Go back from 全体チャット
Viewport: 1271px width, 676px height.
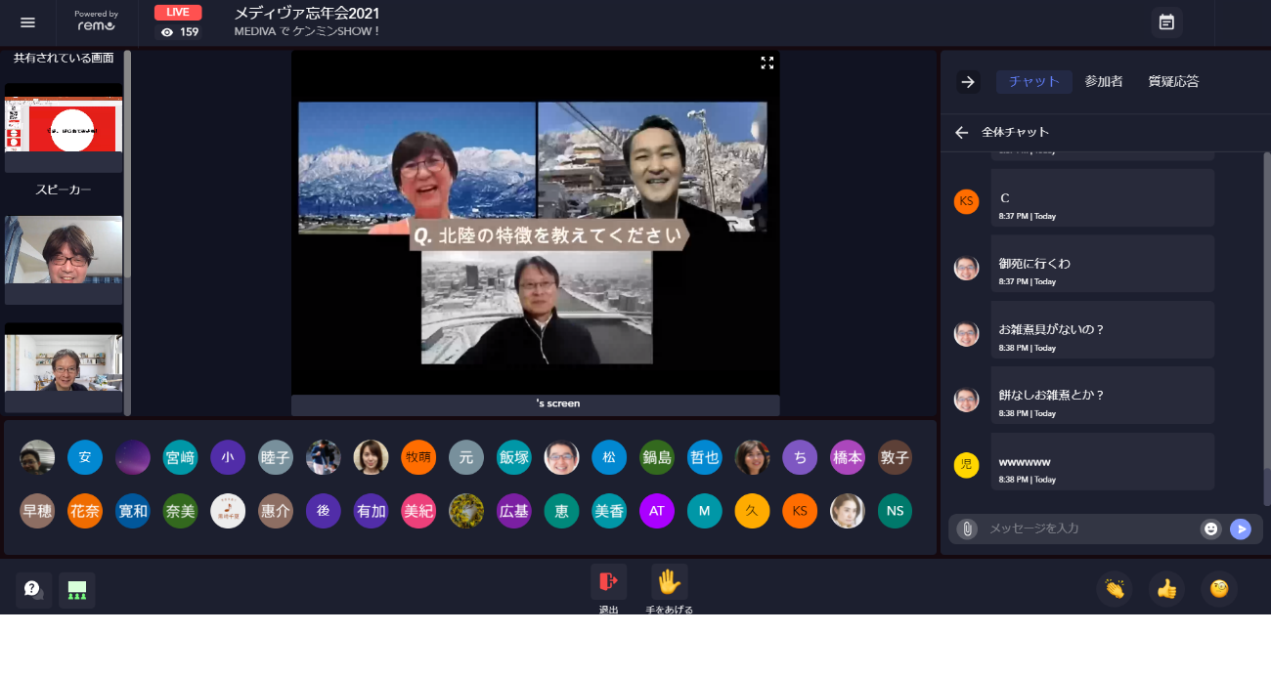tap(962, 132)
